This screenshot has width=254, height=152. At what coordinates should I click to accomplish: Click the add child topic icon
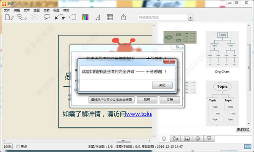[x=22, y=17]
